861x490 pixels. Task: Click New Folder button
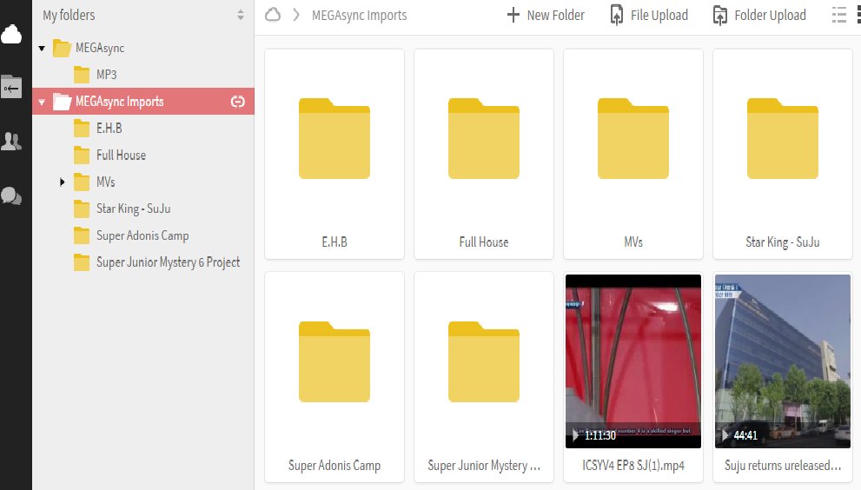click(546, 15)
